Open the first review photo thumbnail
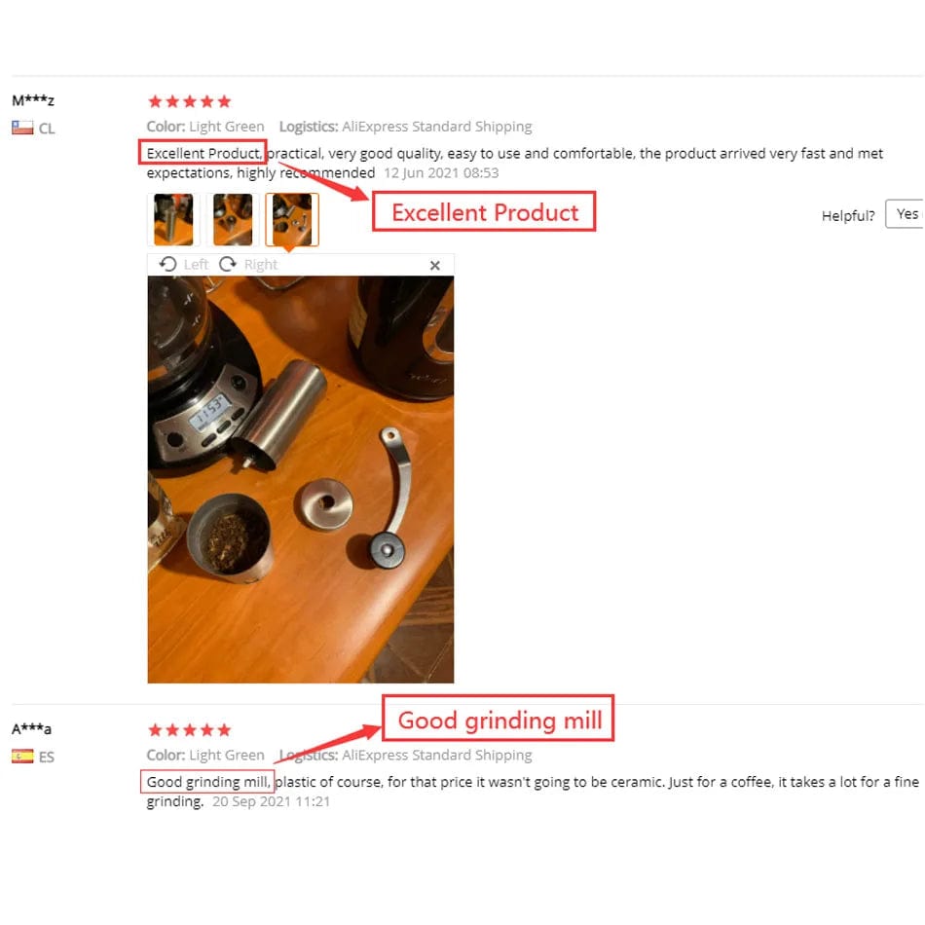The height and width of the screenshot is (925, 925). tap(173, 219)
